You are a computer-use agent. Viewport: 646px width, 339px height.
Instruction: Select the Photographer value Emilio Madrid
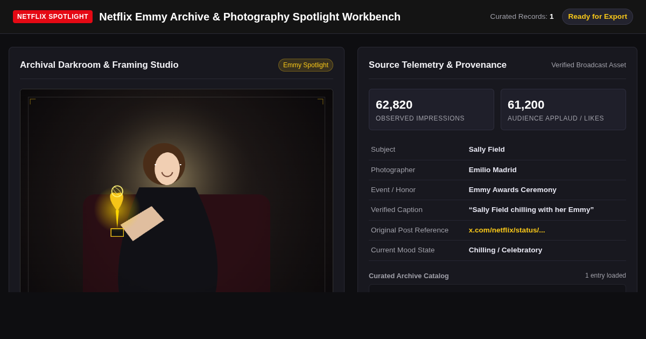click(493, 170)
